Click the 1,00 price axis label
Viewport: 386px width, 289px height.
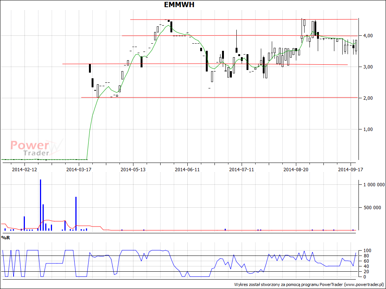coord(368,129)
